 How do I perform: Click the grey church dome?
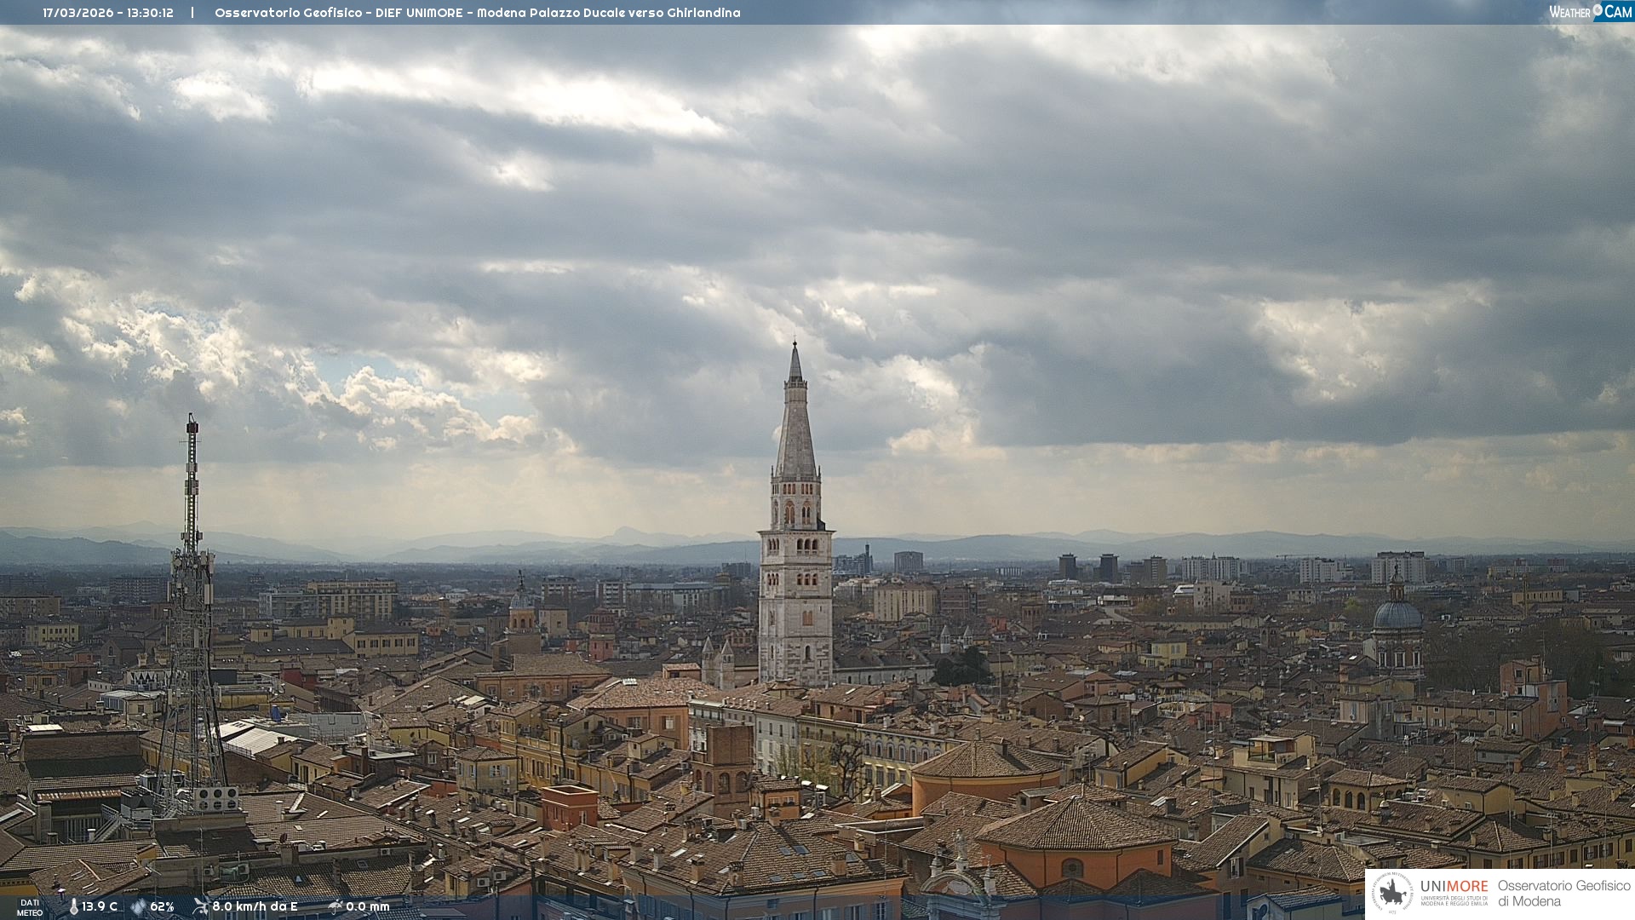pyautogui.click(x=1397, y=614)
